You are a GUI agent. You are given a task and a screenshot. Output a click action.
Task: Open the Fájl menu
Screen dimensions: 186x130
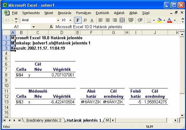coord(15,13)
